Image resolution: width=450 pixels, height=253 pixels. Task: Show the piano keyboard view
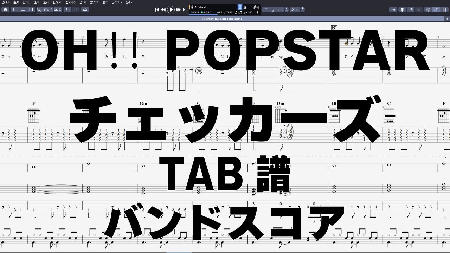(411, 9)
